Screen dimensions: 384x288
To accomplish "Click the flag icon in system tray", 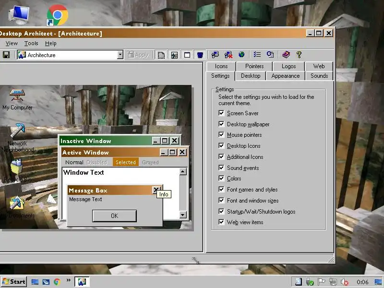I will tap(321, 282).
